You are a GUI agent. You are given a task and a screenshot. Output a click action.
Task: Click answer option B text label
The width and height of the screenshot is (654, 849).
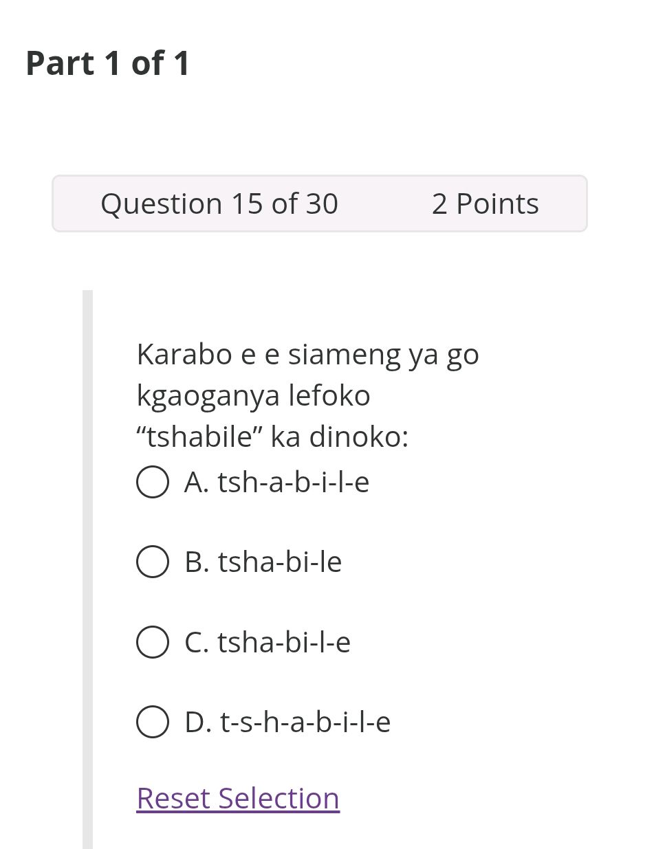263,562
